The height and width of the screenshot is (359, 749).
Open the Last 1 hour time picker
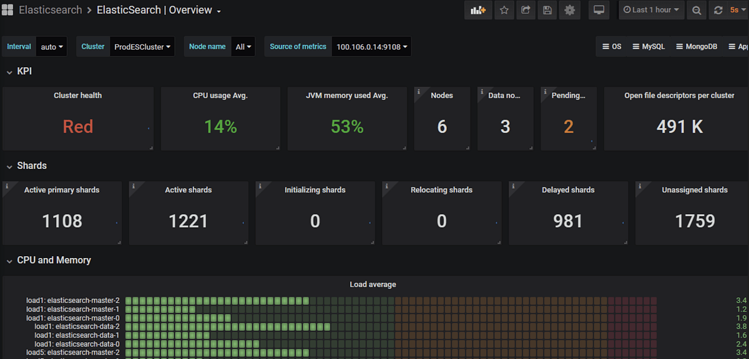click(651, 10)
